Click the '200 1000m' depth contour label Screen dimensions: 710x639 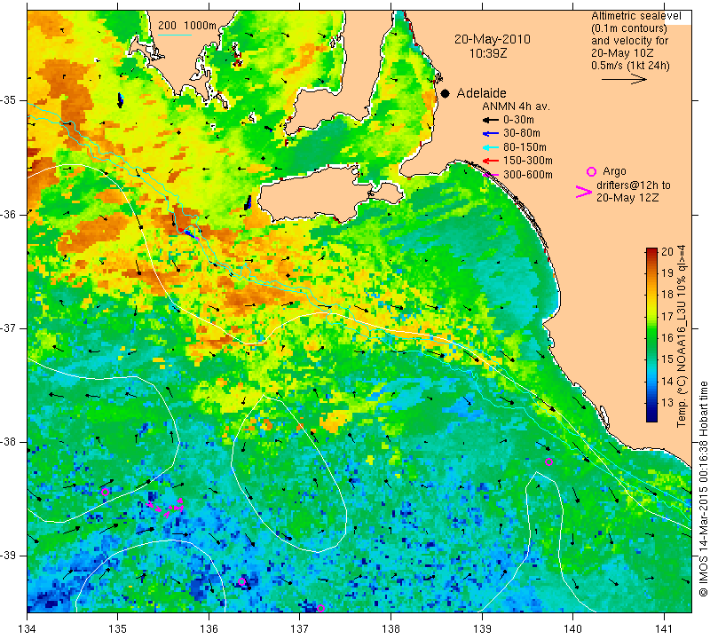tap(186, 26)
